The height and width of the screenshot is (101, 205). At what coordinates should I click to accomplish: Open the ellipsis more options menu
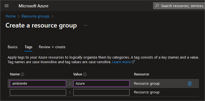pos(86,25)
